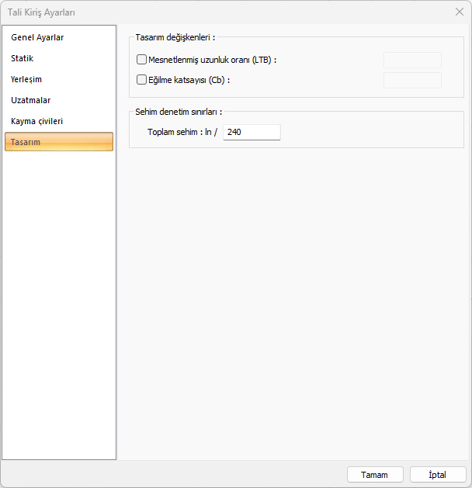Close the Tali Kiriş Ayarları dialog
This screenshot has width=472, height=488.
(459, 12)
